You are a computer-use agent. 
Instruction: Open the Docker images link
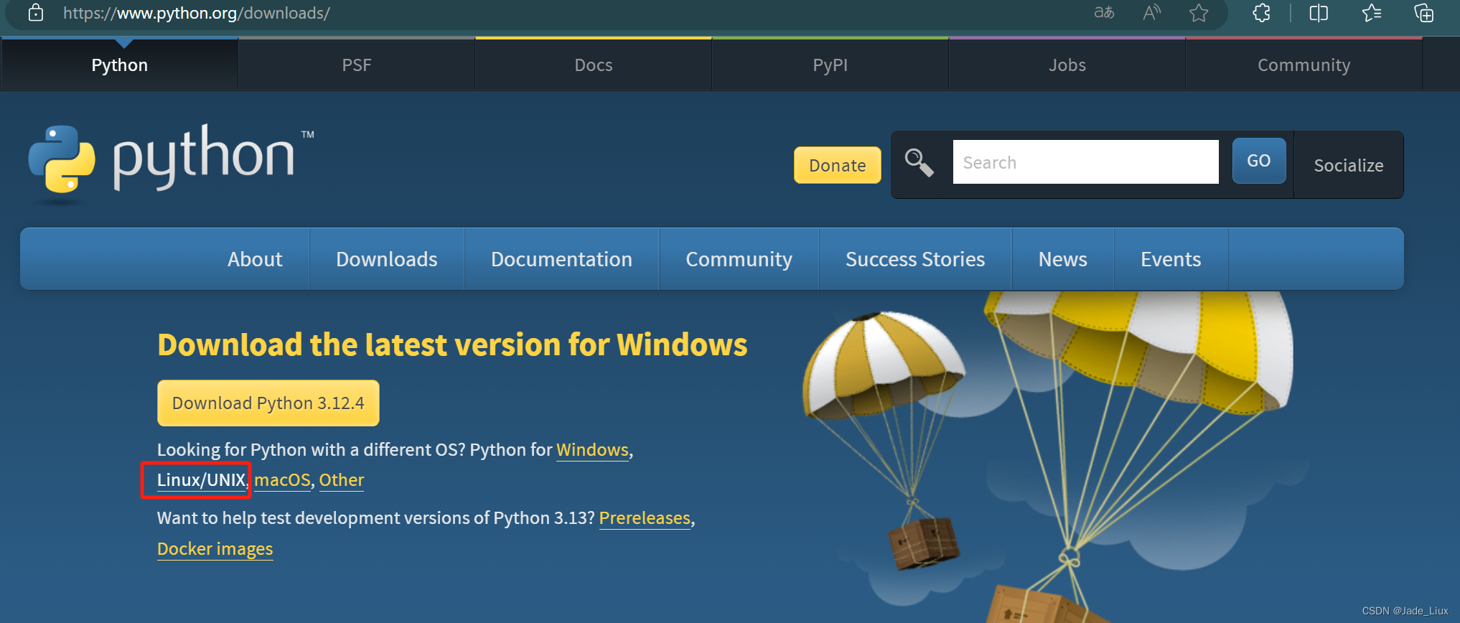coord(215,549)
